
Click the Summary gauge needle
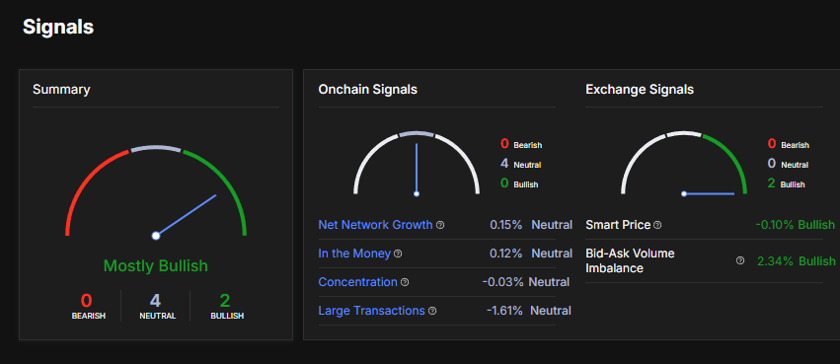[186, 215]
